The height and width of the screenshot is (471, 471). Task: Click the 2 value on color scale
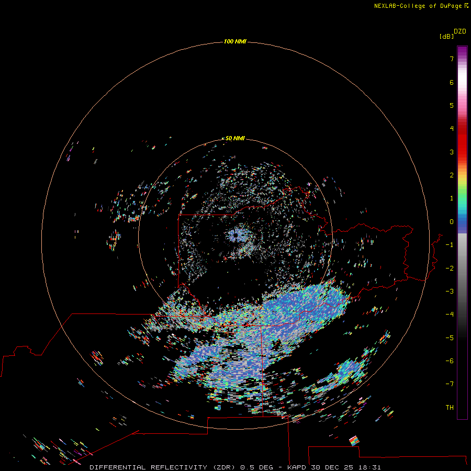click(x=452, y=175)
